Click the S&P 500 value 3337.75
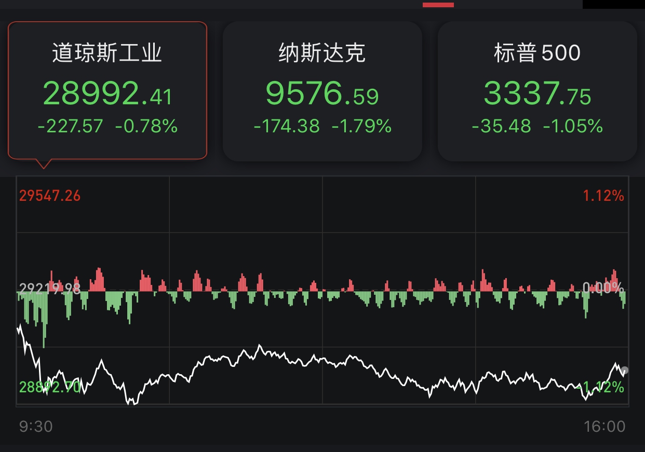Image resolution: width=645 pixels, height=452 pixels. 537,94
